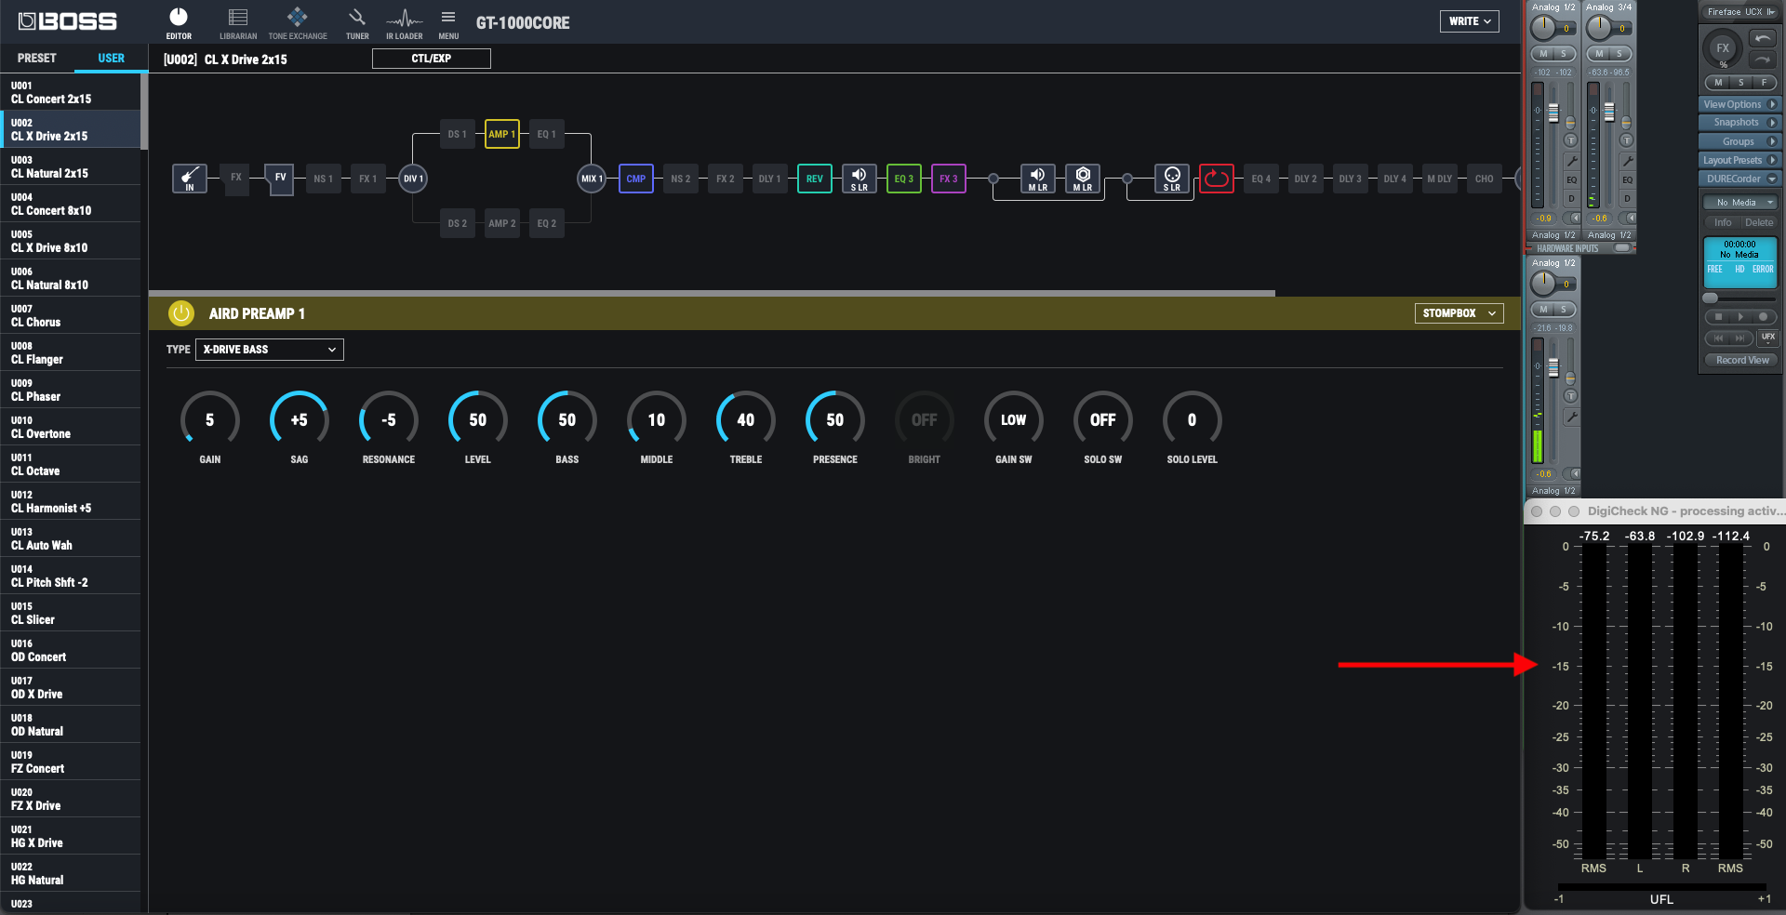Click the signal chain horizontal scrollbar
This screenshot has height=915, width=1786.
[712, 293]
